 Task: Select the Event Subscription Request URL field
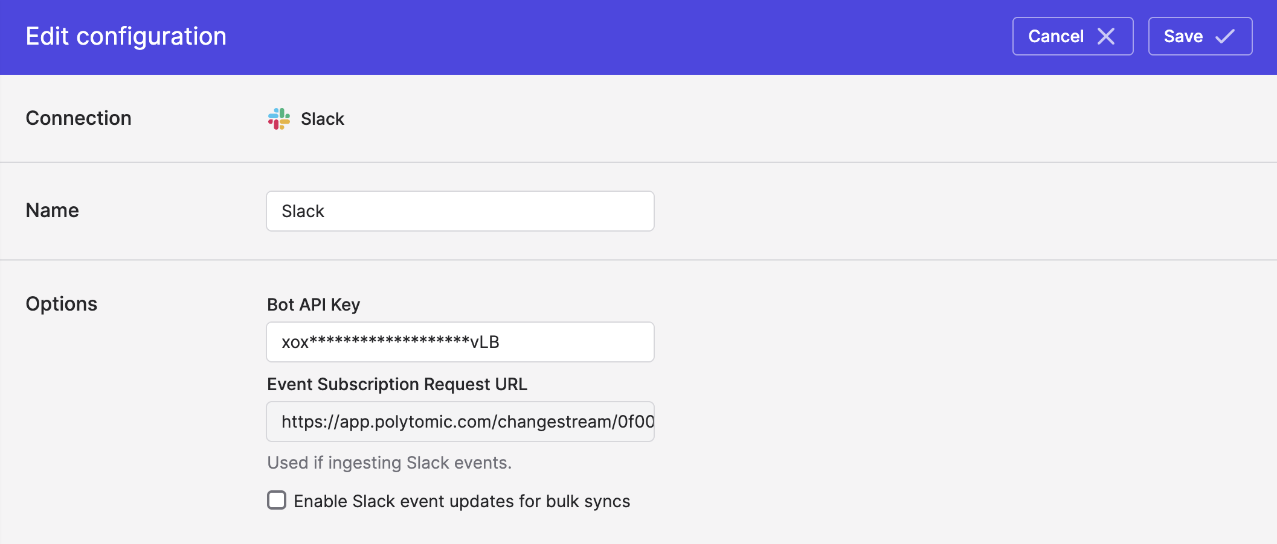point(460,422)
